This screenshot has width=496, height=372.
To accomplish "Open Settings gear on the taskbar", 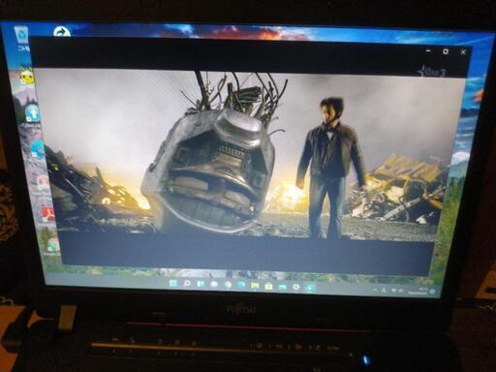I will point(296,287).
